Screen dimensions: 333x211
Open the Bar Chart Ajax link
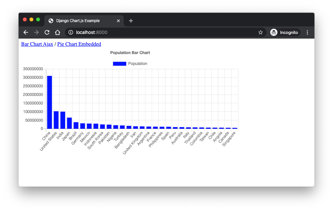coord(37,44)
